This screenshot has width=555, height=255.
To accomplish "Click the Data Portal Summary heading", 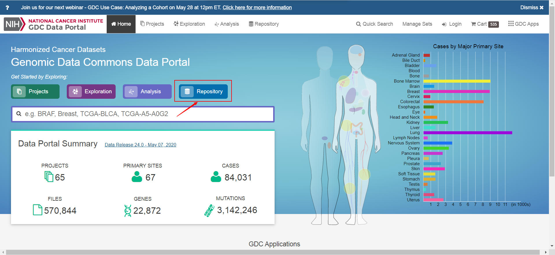I will [x=58, y=144].
